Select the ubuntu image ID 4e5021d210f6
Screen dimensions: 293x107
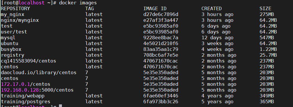pyautogui.click(x=161, y=44)
